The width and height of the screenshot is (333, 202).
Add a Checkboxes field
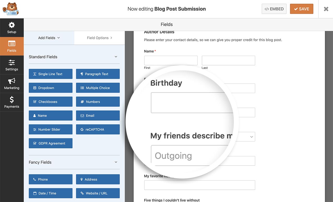pyautogui.click(x=50, y=102)
